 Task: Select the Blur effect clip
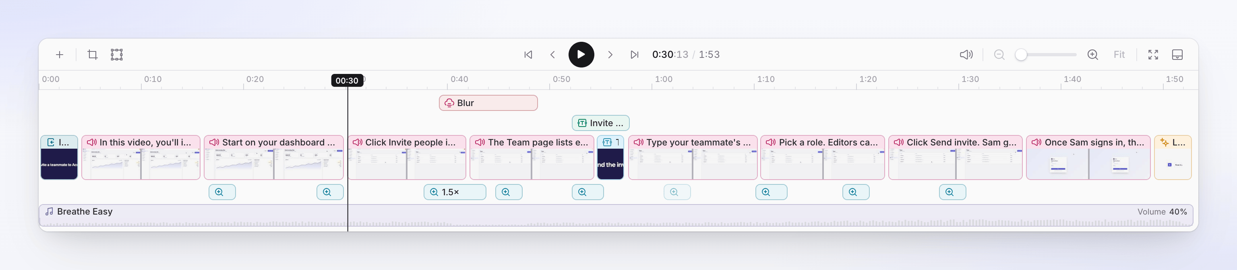(x=488, y=103)
